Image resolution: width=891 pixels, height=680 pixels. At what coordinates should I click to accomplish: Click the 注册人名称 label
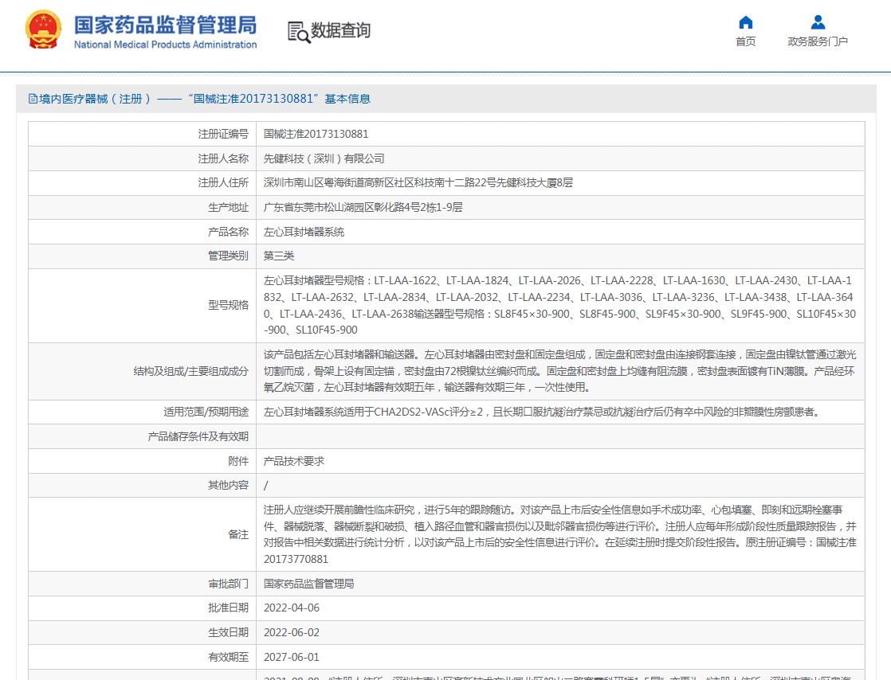[223, 158]
